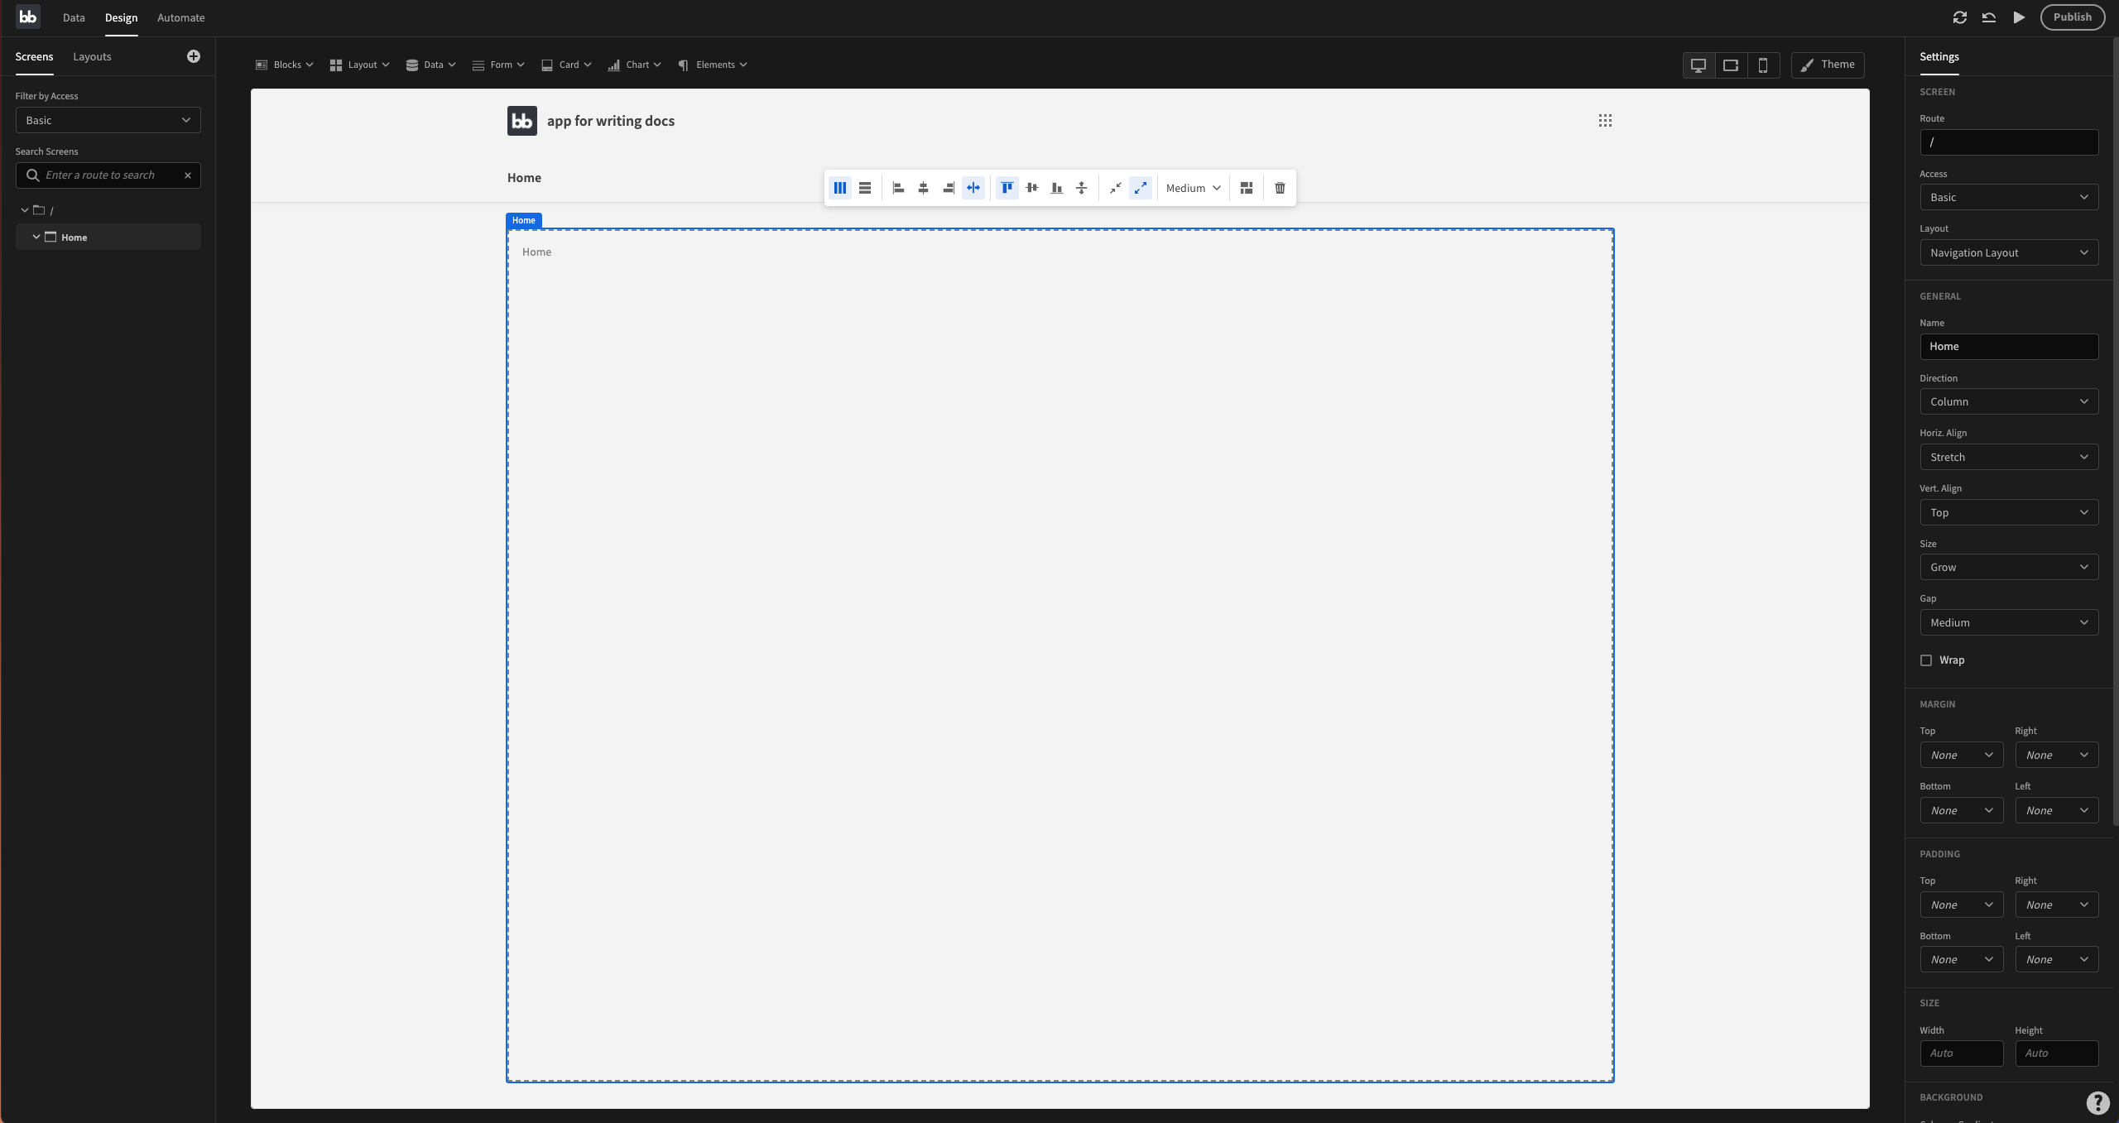Switch preview to mobile device icon
The width and height of the screenshot is (2119, 1123).
click(1763, 65)
